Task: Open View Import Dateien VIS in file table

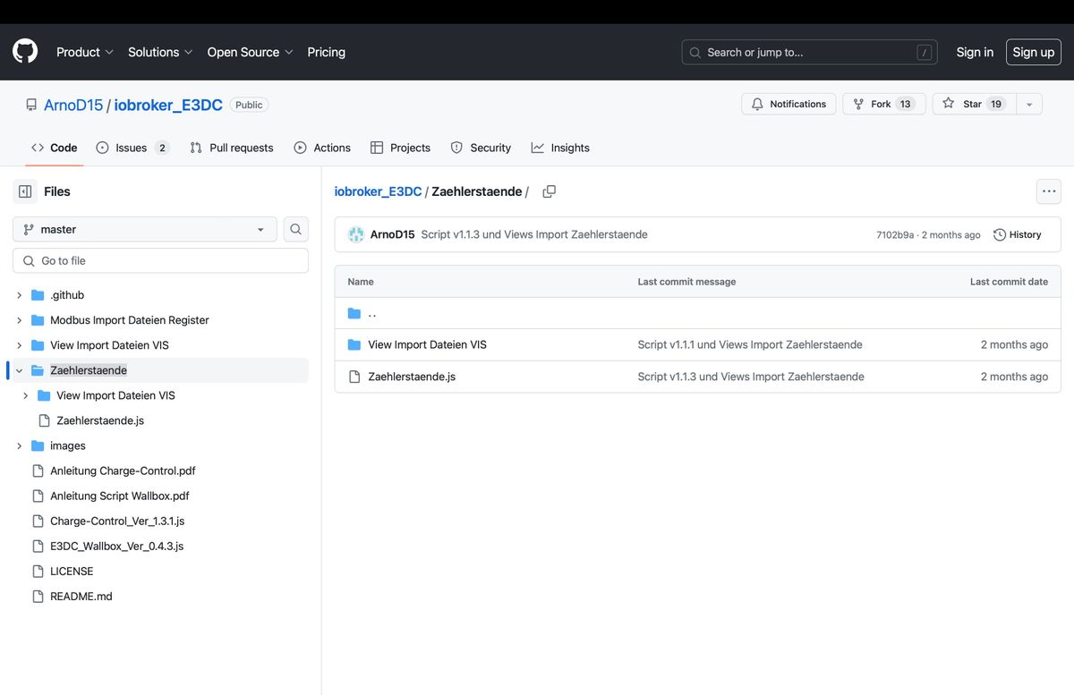Action: (427, 344)
